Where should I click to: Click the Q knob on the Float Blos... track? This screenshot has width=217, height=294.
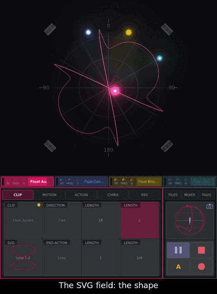coord(132,180)
